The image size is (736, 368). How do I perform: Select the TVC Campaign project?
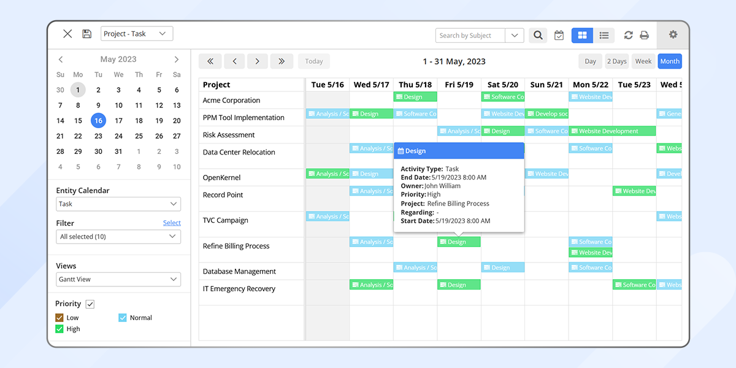coord(227,220)
